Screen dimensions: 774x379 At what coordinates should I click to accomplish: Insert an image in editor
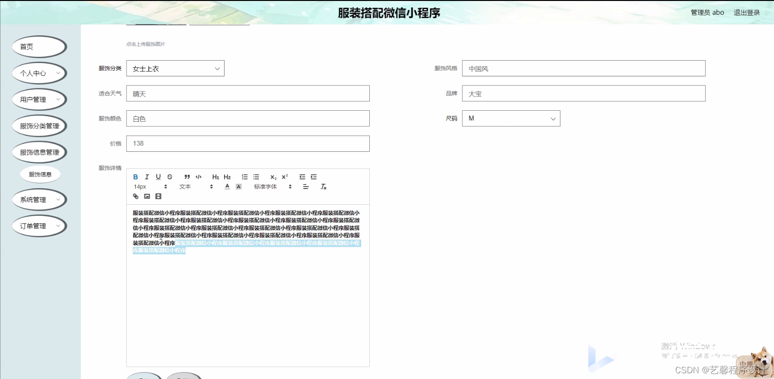(147, 196)
